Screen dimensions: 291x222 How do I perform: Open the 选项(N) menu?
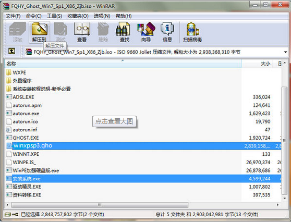(102, 16)
